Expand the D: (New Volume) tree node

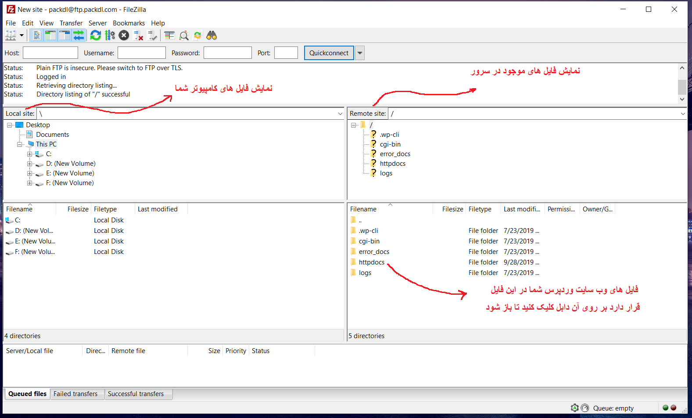[x=29, y=164]
